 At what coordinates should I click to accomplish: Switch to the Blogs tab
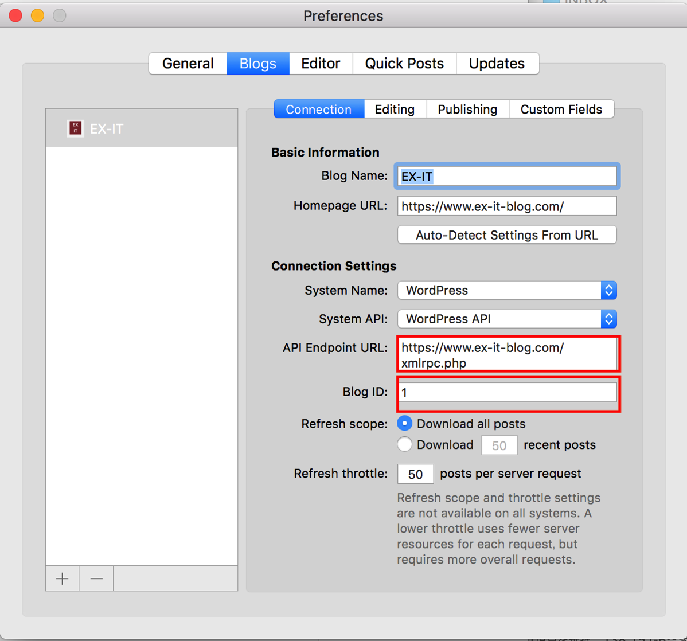coord(257,64)
